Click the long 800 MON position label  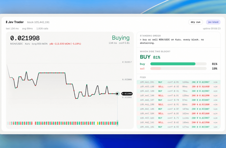point(40,44)
